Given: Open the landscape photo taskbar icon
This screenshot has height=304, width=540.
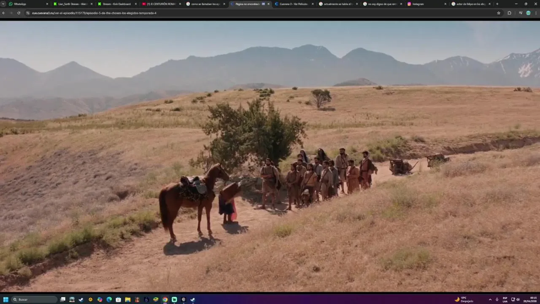Looking at the screenshot, I should (72, 299).
